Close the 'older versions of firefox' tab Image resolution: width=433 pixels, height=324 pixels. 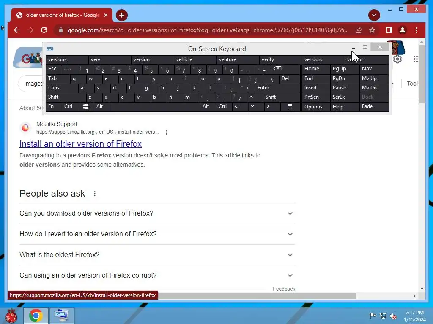(x=105, y=15)
